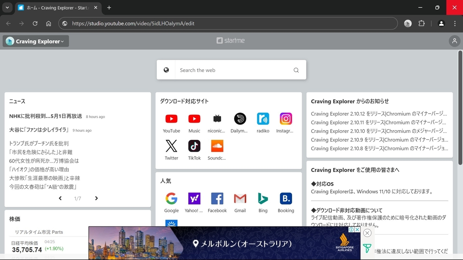
Task: Click the browser reload button
Action: tap(35, 23)
